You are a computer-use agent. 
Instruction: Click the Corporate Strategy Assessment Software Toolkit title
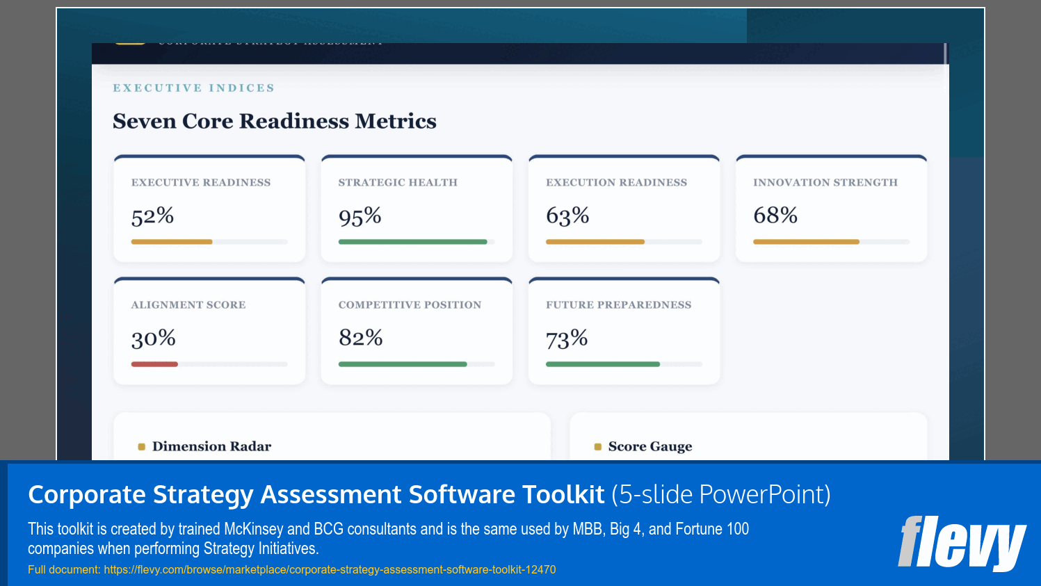click(x=316, y=495)
